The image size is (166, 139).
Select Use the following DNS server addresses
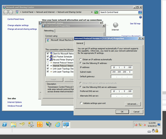point(81,87)
